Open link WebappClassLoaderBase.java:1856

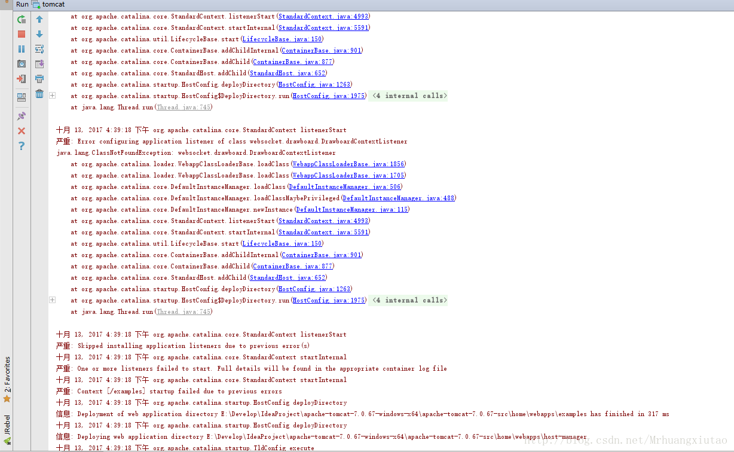coord(348,164)
